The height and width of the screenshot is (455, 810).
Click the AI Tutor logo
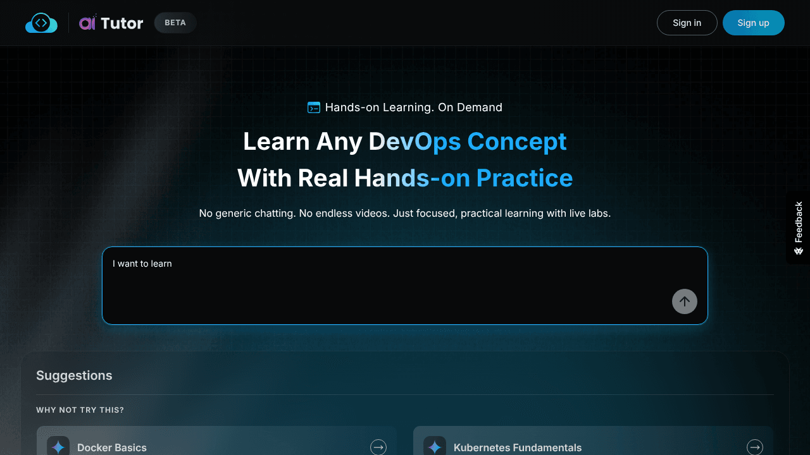(111, 23)
